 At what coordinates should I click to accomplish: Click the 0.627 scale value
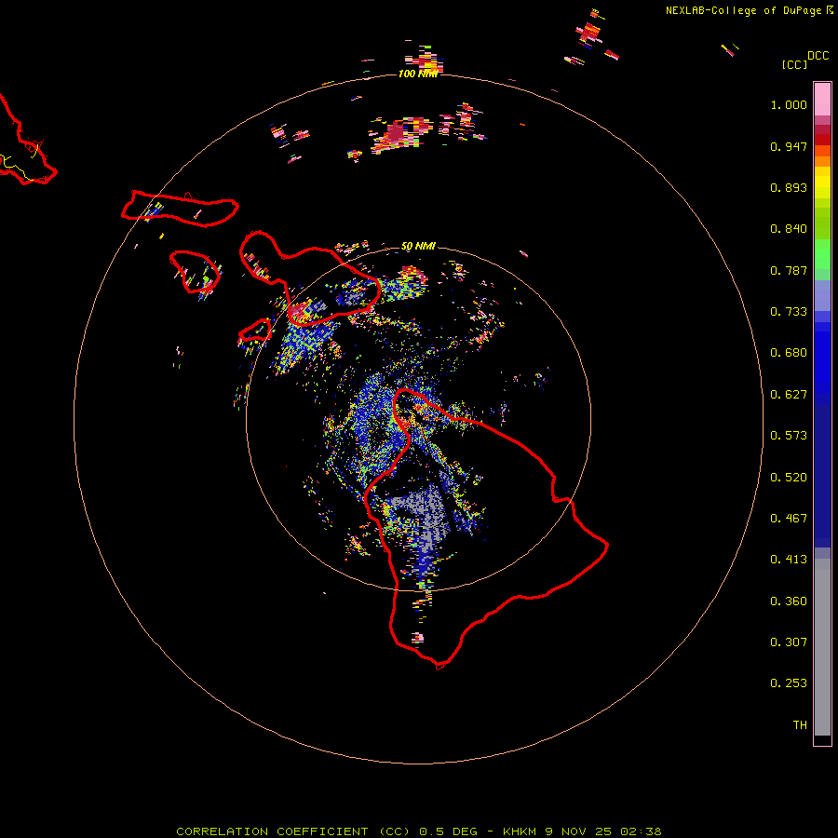tap(789, 395)
